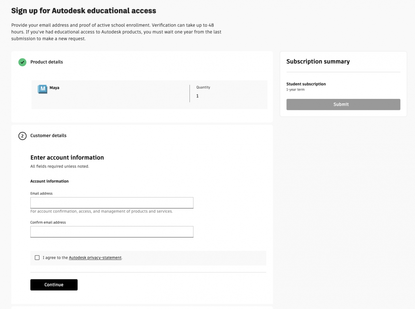Click the account confirmation helper text

(x=102, y=211)
